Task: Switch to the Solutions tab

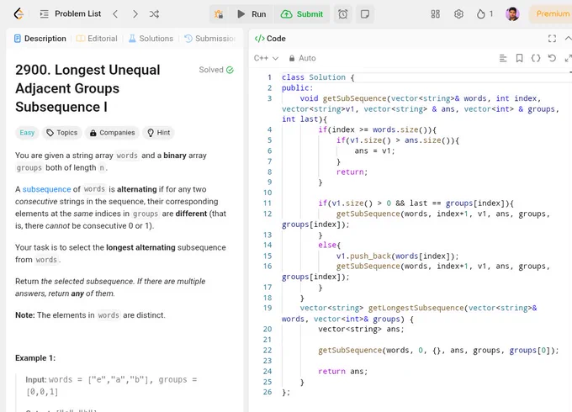Action: pos(151,39)
